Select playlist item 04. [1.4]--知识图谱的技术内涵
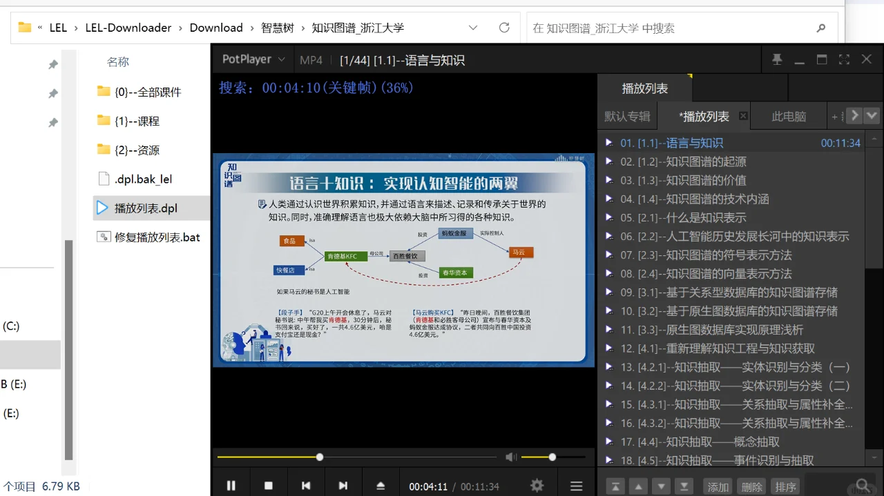 tap(731, 199)
